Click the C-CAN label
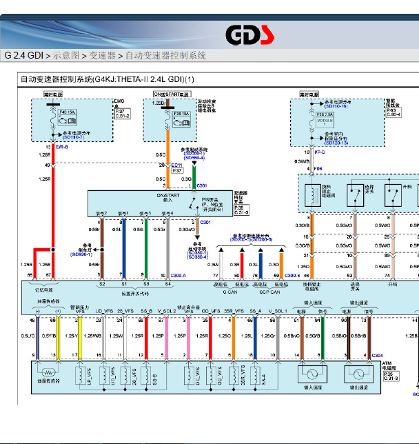419x444 pixels. pyautogui.click(x=230, y=292)
